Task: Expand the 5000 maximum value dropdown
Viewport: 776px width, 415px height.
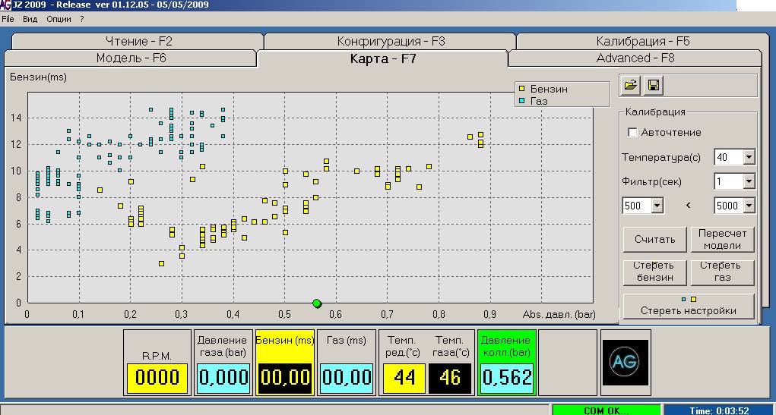Action: (x=749, y=206)
